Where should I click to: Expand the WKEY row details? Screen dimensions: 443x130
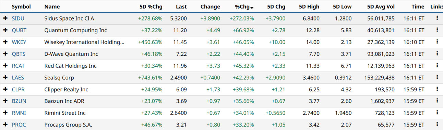(5, 42)
